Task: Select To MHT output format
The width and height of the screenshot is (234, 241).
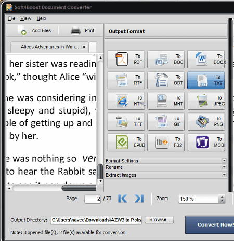Action: 166,101
